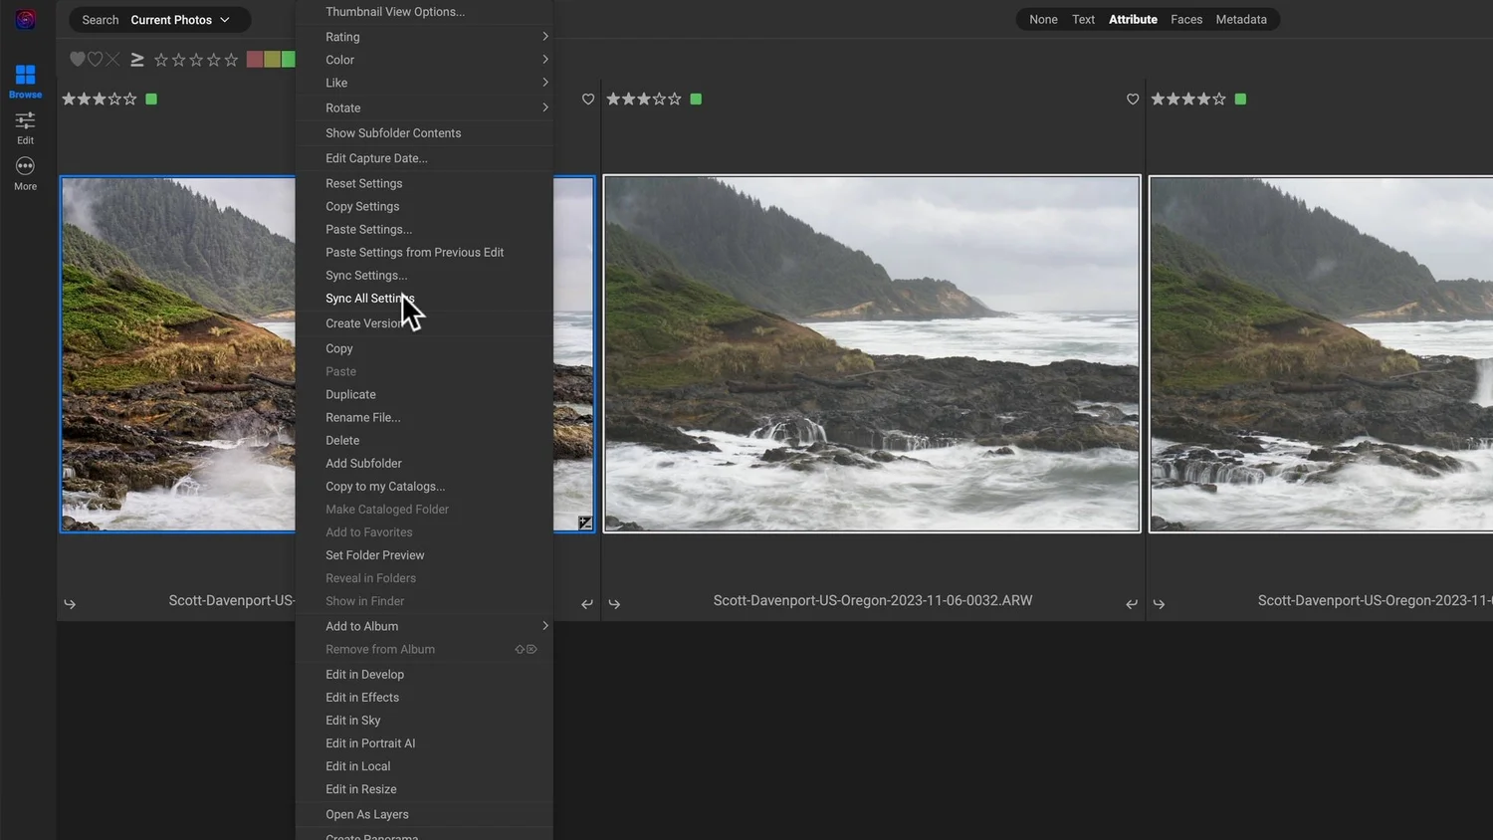Switch to the Metadata filter tab
This screenshot has height=840, width=1493.
pos(1241,19)
